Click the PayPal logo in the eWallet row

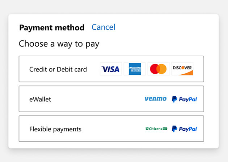[184, 99]
